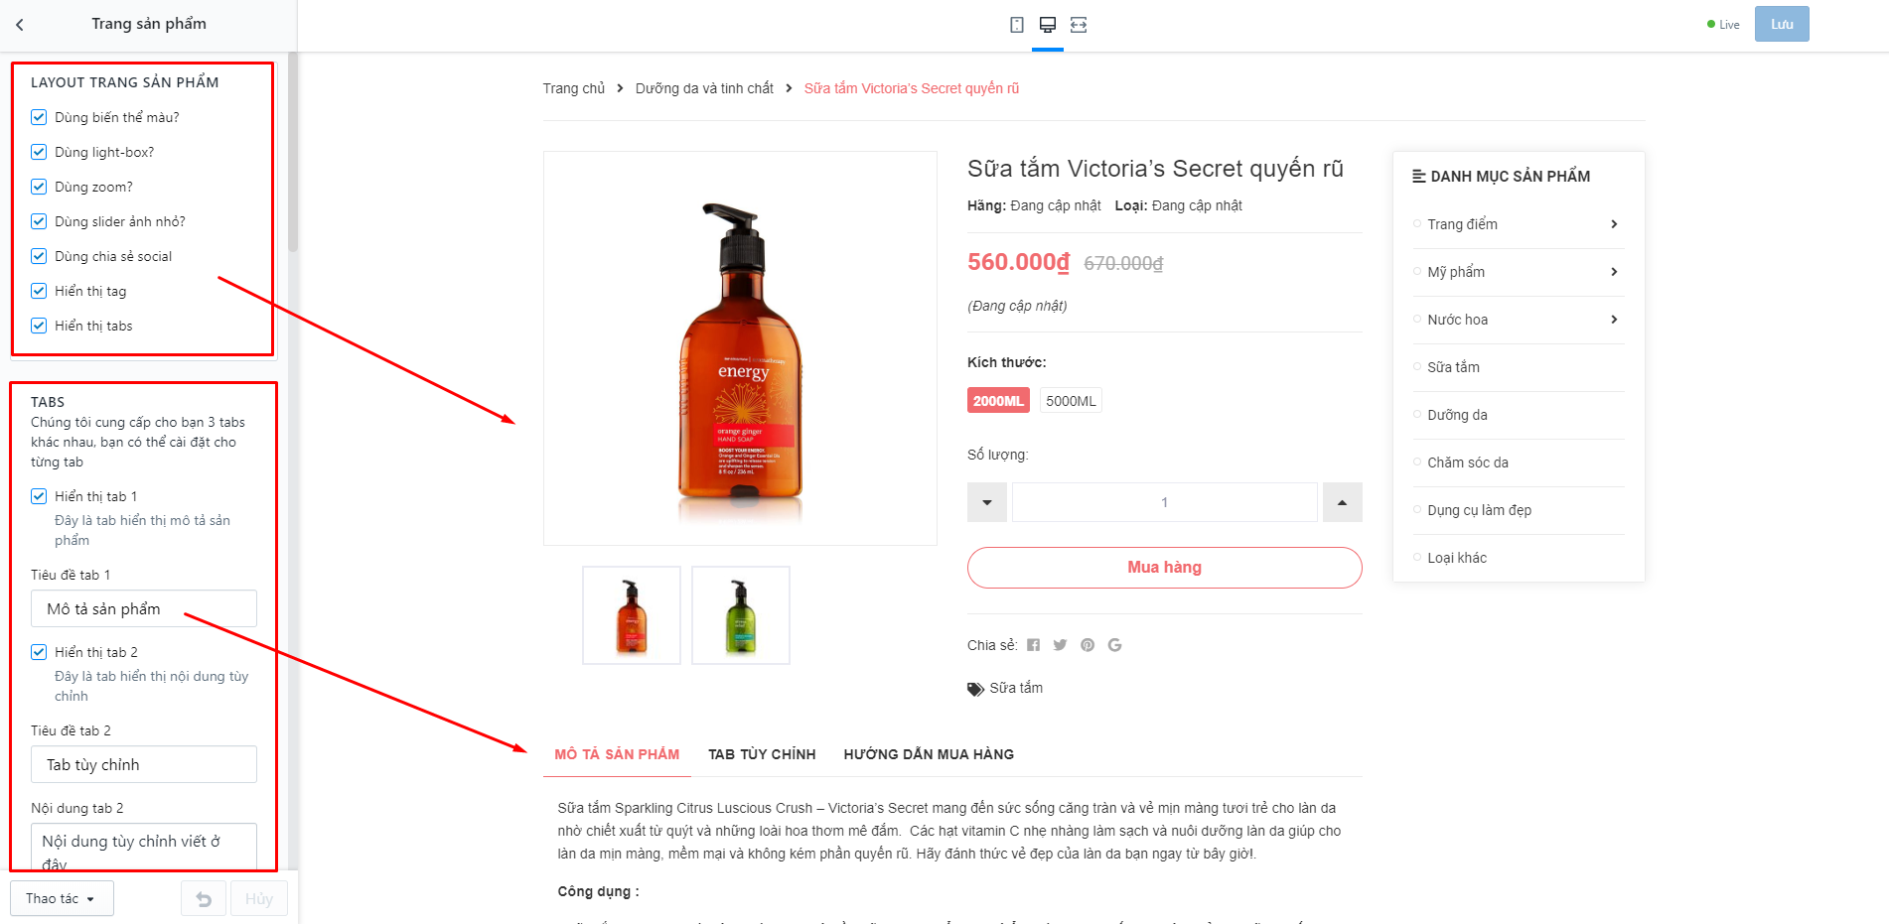Screen dimensions: 1889x924
Task: Uncheck the Dùng zoom? checkbox
Action: [39, 187]
